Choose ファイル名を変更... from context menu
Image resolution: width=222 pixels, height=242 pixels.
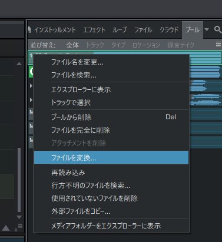111,62
